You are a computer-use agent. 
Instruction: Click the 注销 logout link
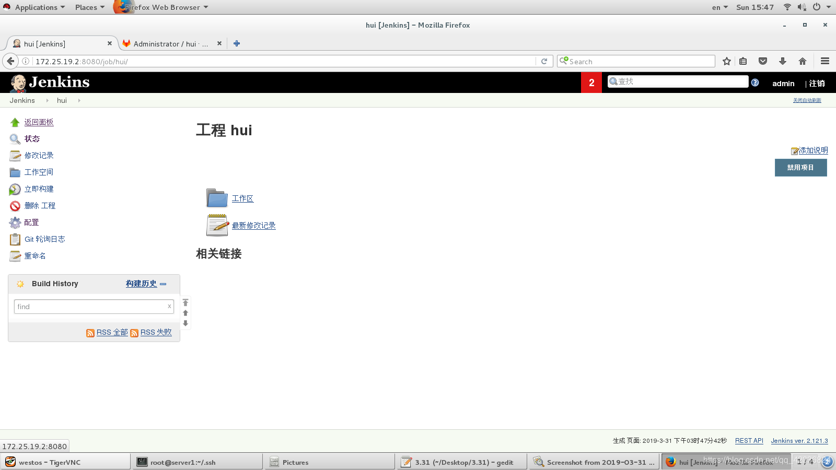point(817,84)
